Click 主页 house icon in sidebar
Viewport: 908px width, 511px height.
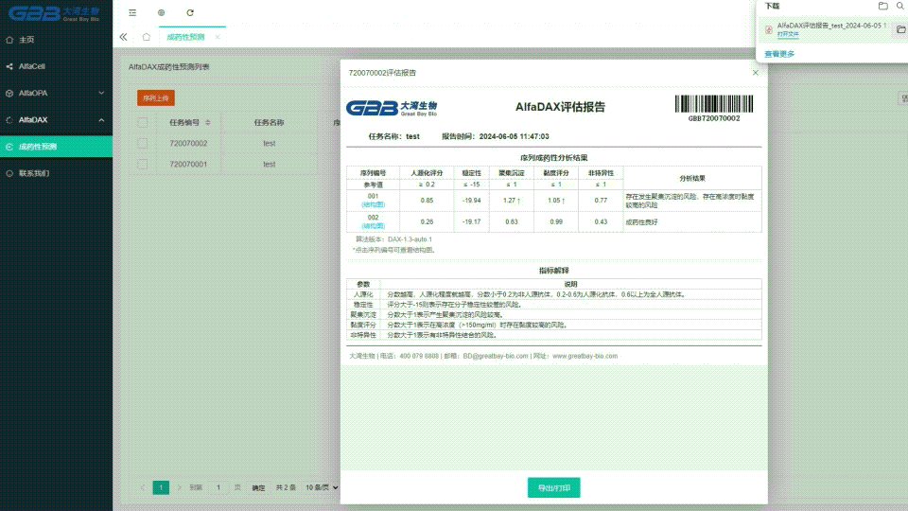tap(9, 40)
